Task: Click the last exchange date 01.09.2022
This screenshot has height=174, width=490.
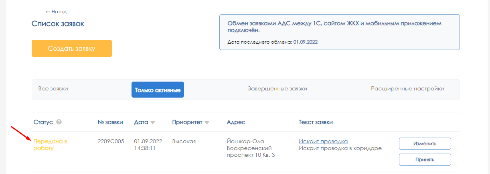Action: 305,42
